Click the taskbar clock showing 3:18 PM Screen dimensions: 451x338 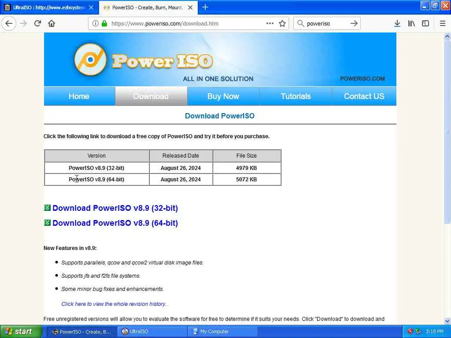[435, 331]
